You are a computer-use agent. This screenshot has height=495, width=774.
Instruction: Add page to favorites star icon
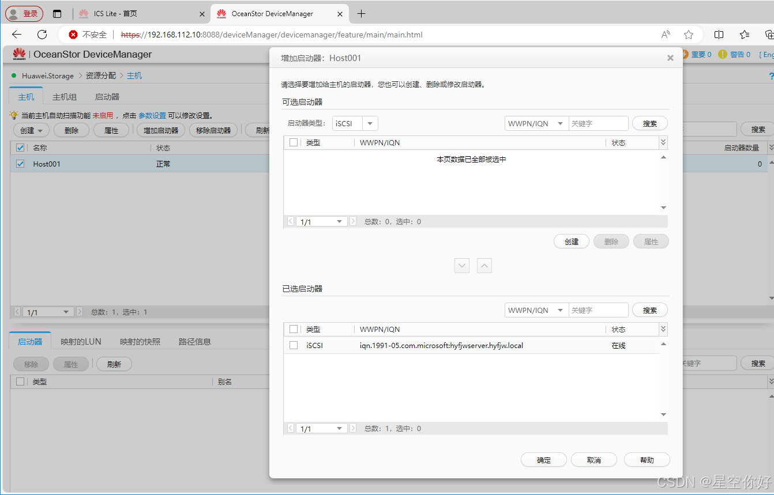pyautogui.click(x=689, y=35)
